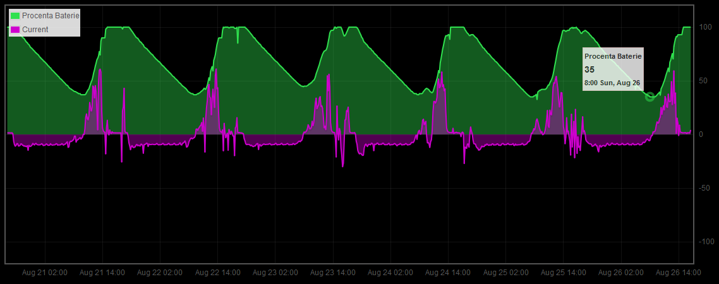Image resolution: width=719 pixels, height=284 pixels.
Task: Click the Aug 21 02:00 axis label
Action: [45, 273]
